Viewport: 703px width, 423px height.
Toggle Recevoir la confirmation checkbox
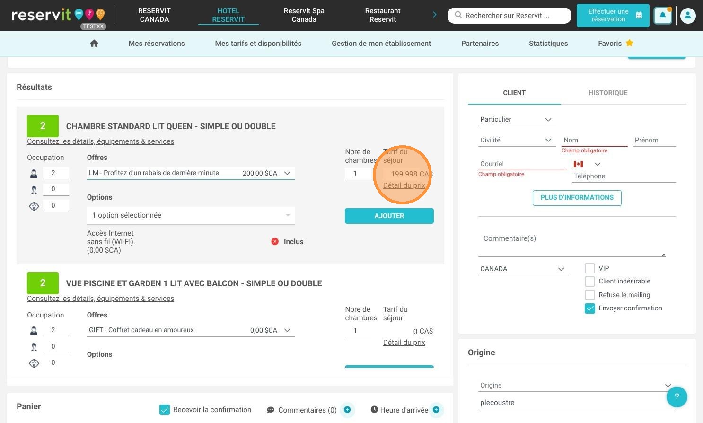point(165,410)
